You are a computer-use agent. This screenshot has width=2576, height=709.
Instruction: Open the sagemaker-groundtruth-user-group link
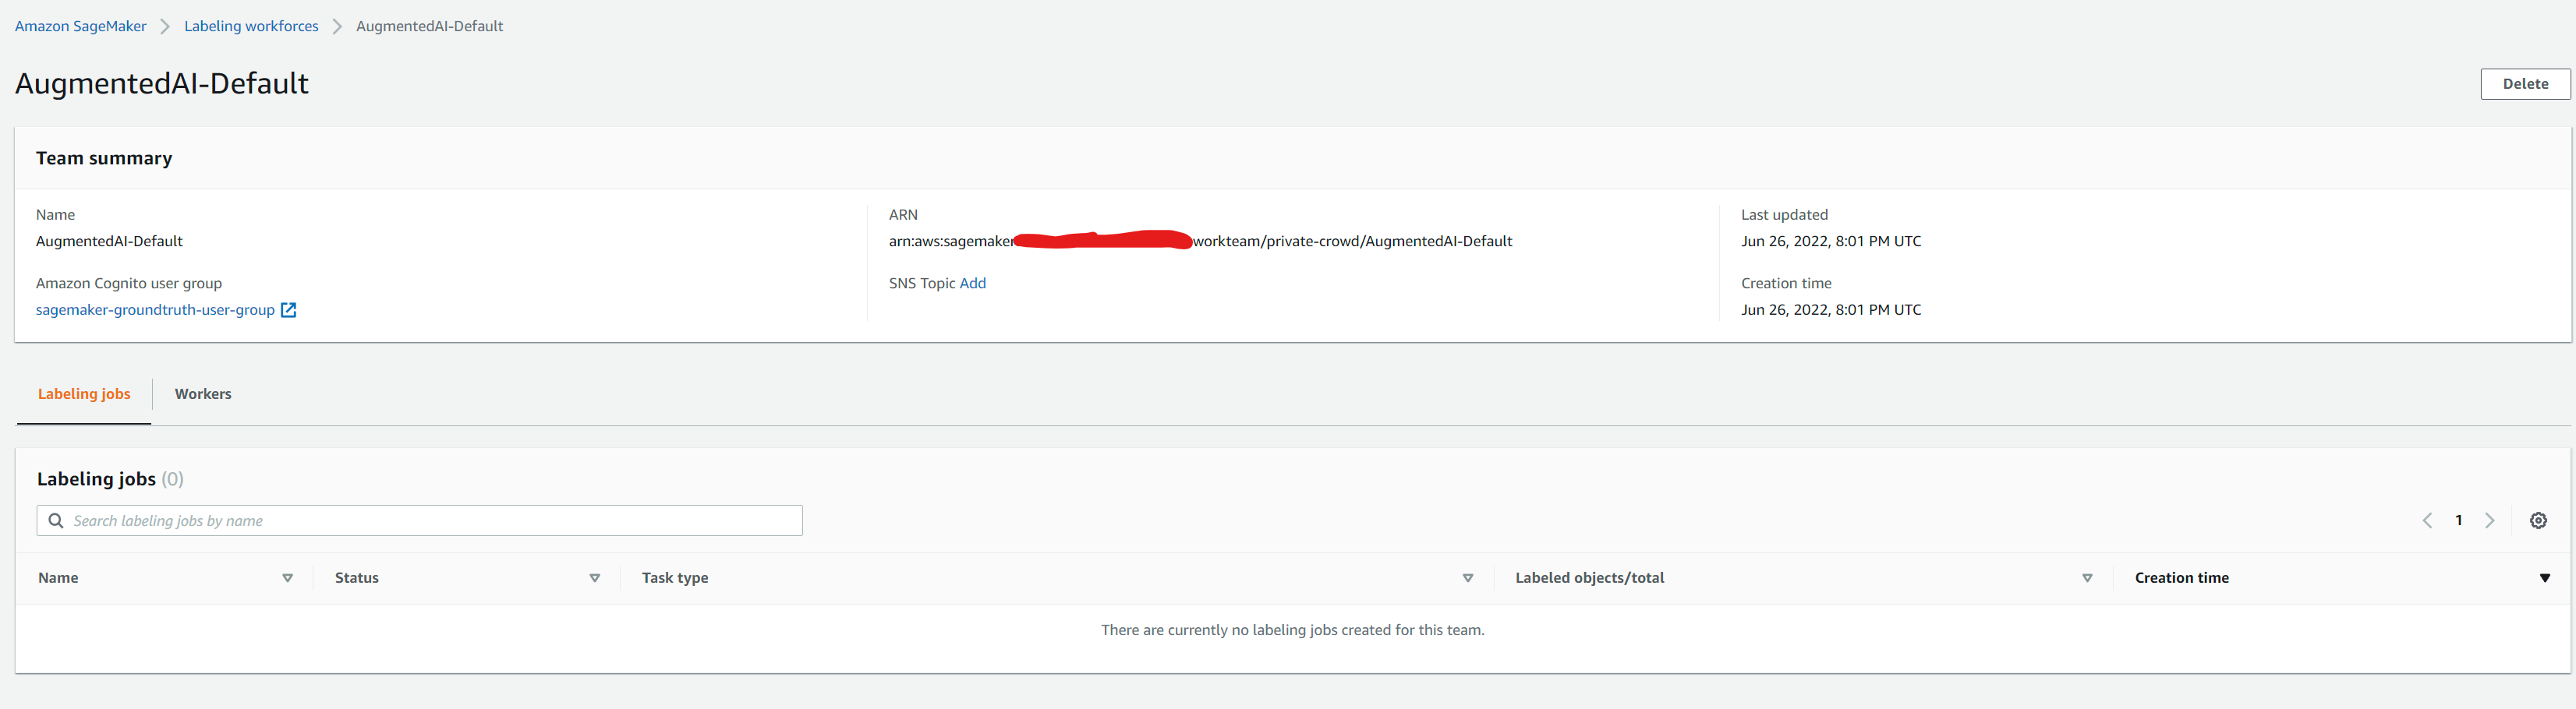(155, 310)
